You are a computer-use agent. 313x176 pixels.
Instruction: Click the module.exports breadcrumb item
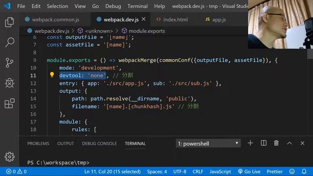coord(147,31)
